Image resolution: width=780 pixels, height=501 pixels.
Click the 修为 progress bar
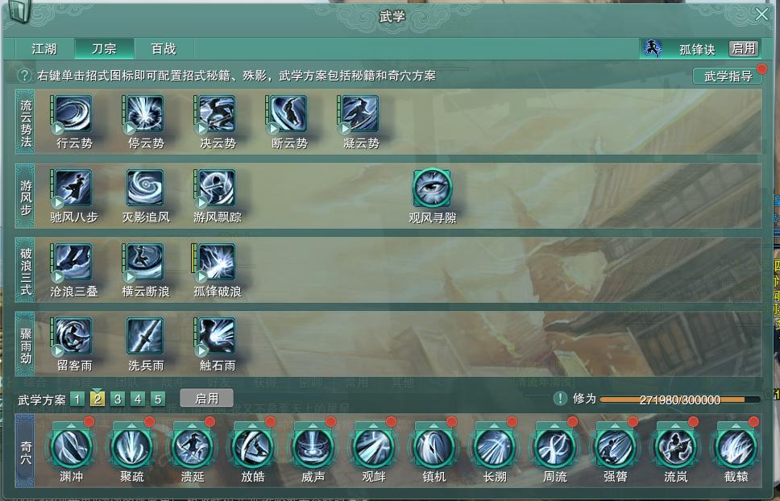click(x=679, y=400)
